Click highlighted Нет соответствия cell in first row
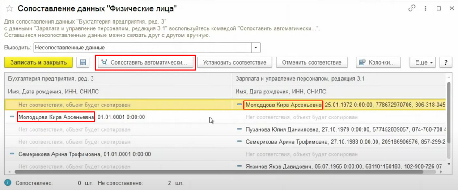458x190 pixels. pos(119,105)
